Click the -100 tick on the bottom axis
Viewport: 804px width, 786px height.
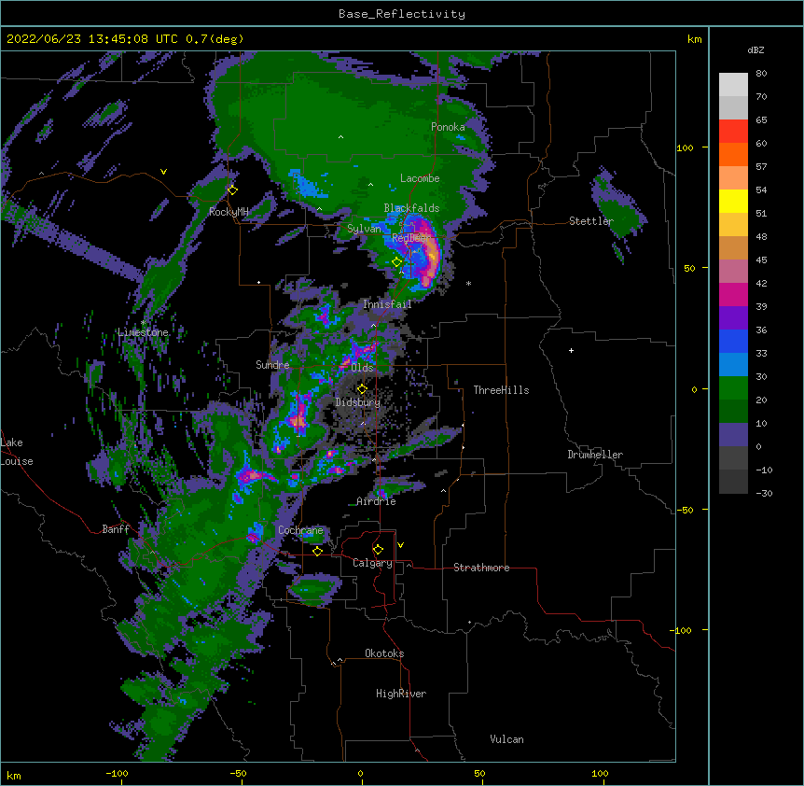click(117, 773)
